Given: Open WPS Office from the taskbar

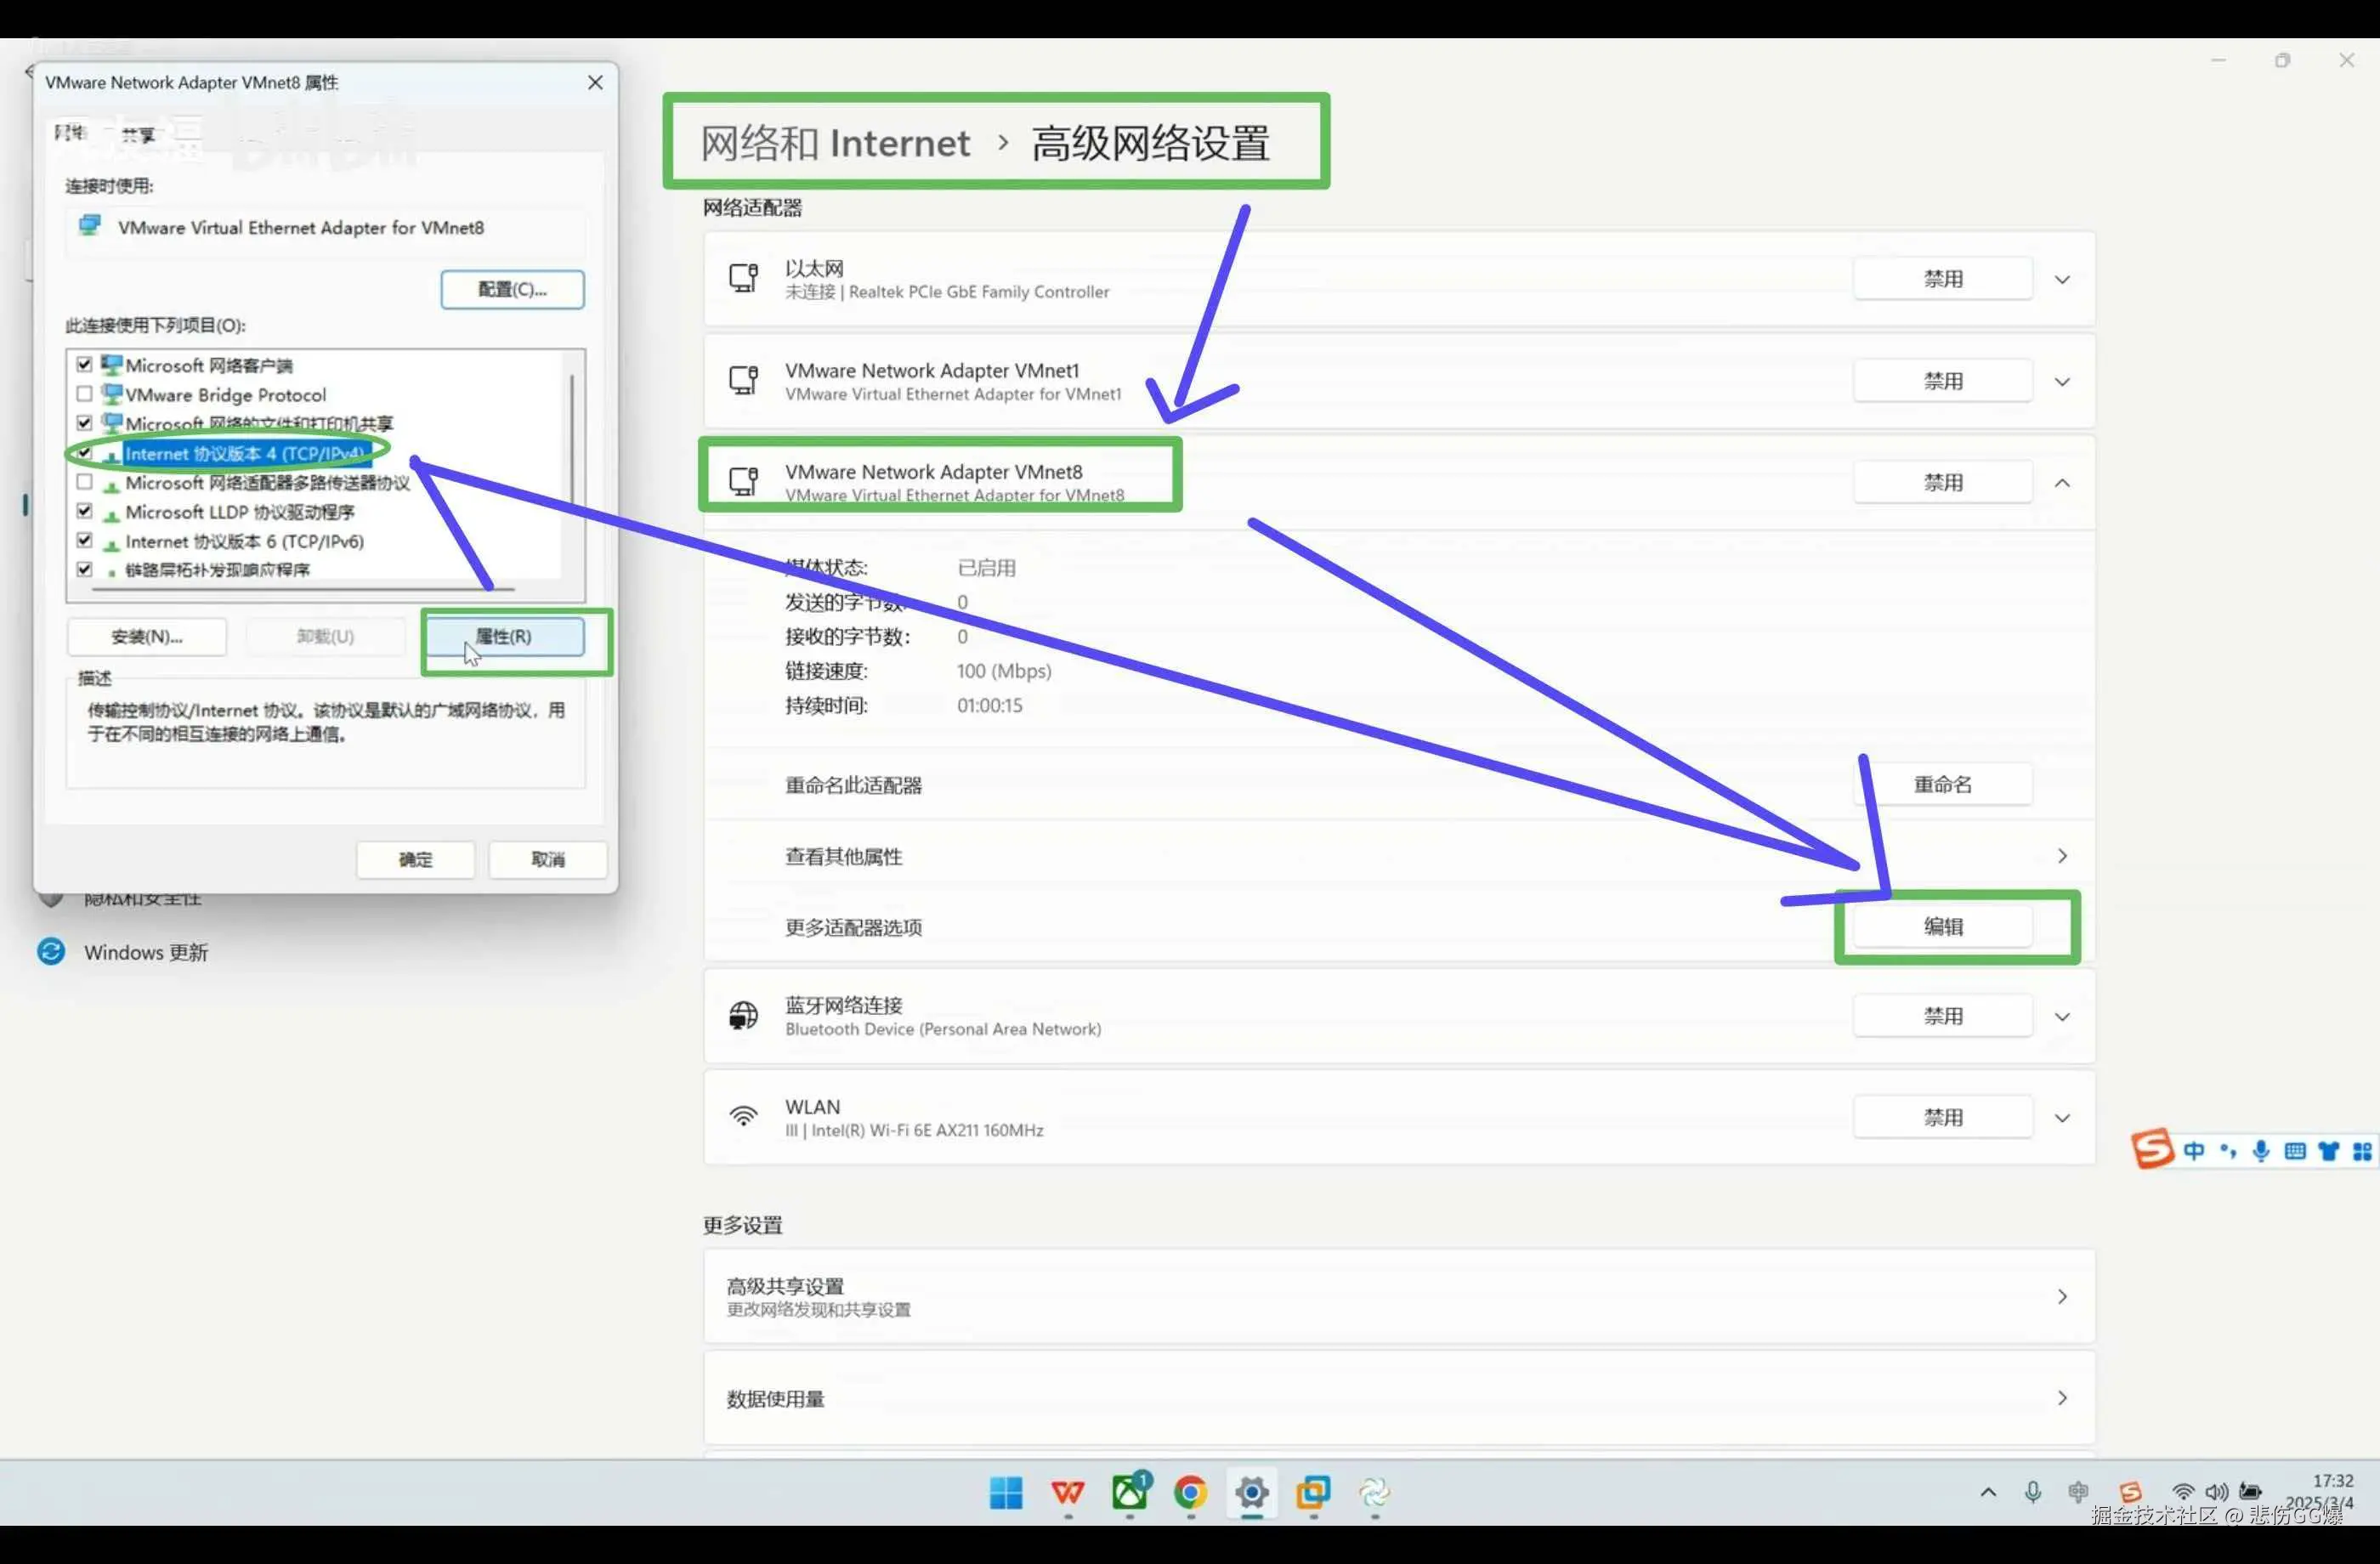Looking at the screenshot, I should 1068,1493.
